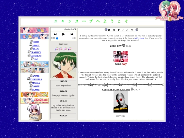Viewport: 184px width, 138px height.
Task: Click the orange banner below BOOKS link
Action: point(34,94)
